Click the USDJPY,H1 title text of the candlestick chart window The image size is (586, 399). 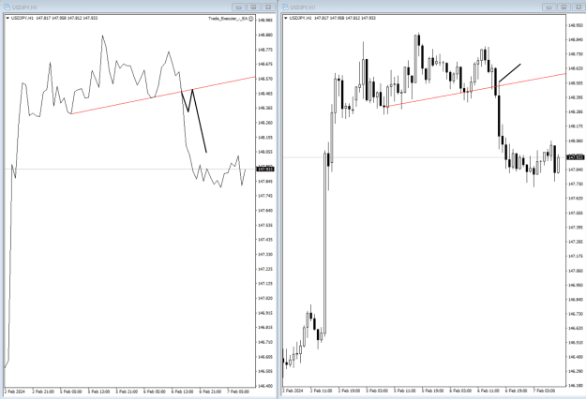click(x=303, y=7)
